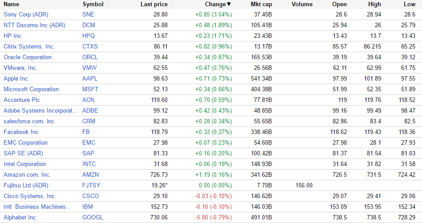The width and height of the screenshot is (422, 223).
Task: Open the AAPL symbol link
Action: 90,79
